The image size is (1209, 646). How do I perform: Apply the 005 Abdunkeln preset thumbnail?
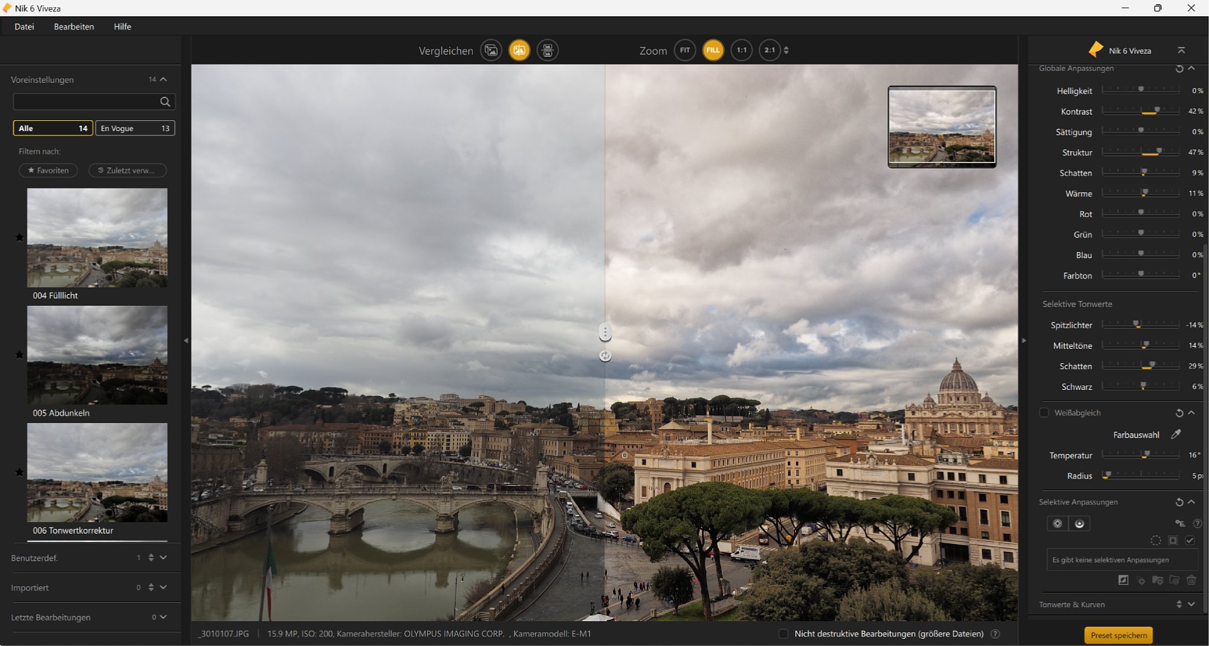[x=97, y=355]
